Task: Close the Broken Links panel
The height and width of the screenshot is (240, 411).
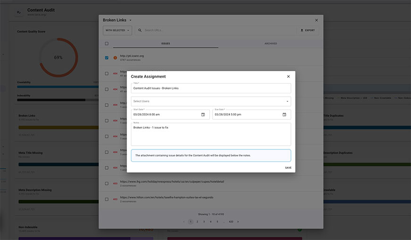Action: point(317,20)
